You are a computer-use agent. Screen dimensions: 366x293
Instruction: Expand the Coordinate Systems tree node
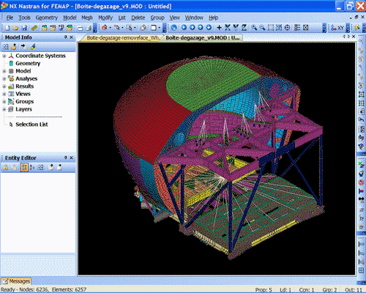[x=4, y=56]
